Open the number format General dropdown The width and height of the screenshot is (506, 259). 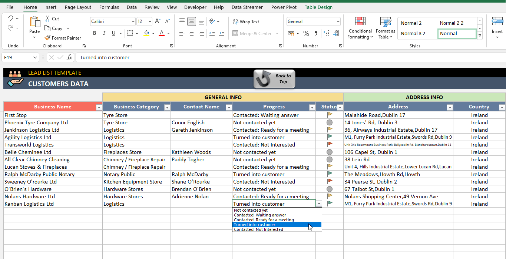point(338,21)
